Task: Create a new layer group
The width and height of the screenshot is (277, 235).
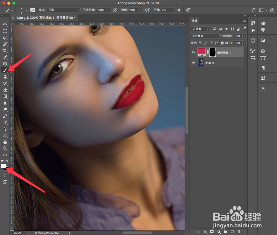Action: pos(225,232)
